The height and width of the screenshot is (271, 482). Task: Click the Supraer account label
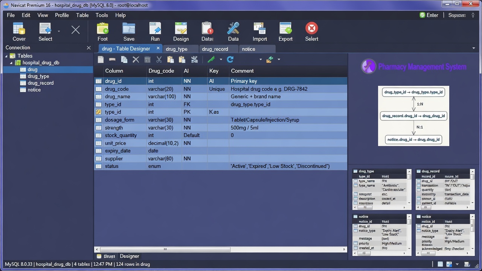[457, 15]
